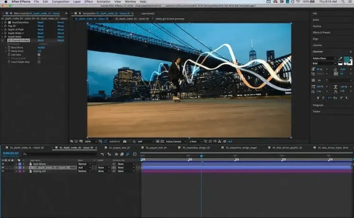Open the Adobe Clean font family dropdown
This screenshot has width=354, height=218.
[x=323, y=58]
